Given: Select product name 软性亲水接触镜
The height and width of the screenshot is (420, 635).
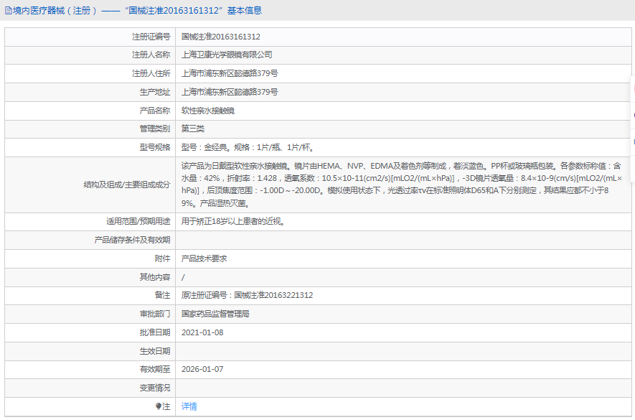Looking at the screenshot, I should [208, 111].
